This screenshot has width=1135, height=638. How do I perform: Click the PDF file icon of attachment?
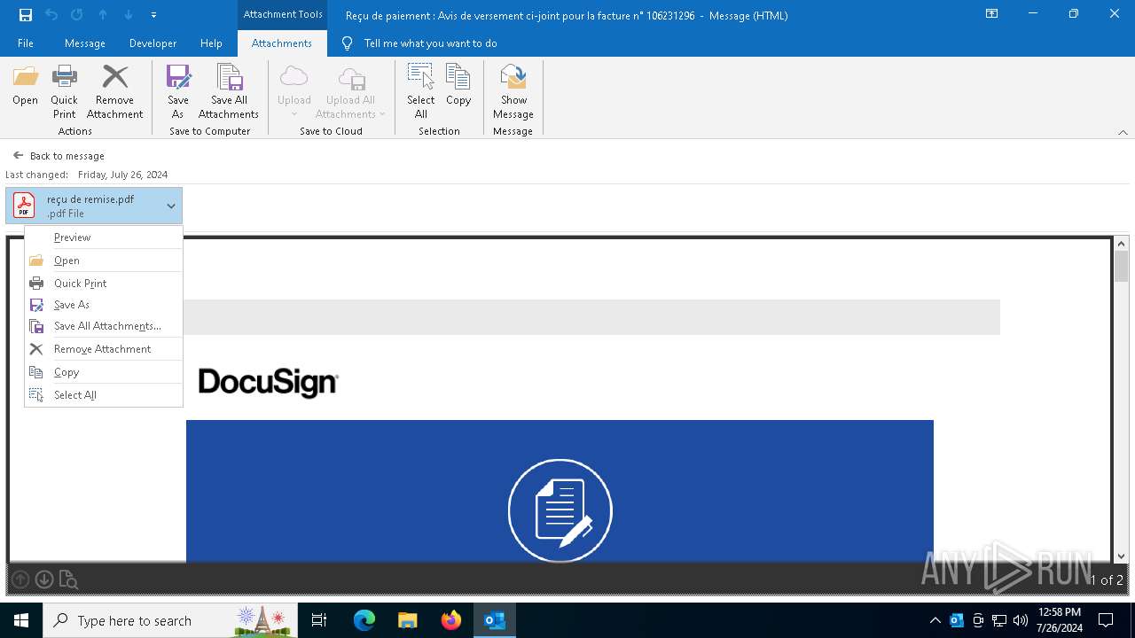click(24, 206)
